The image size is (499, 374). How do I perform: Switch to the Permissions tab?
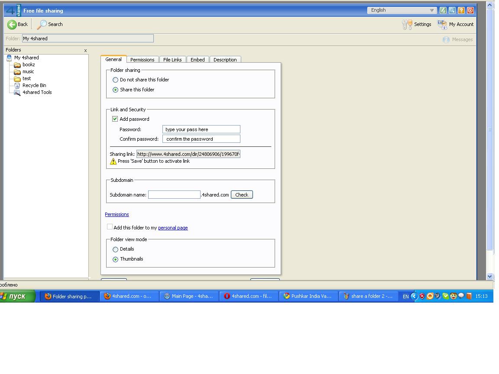tap(142, 60)
